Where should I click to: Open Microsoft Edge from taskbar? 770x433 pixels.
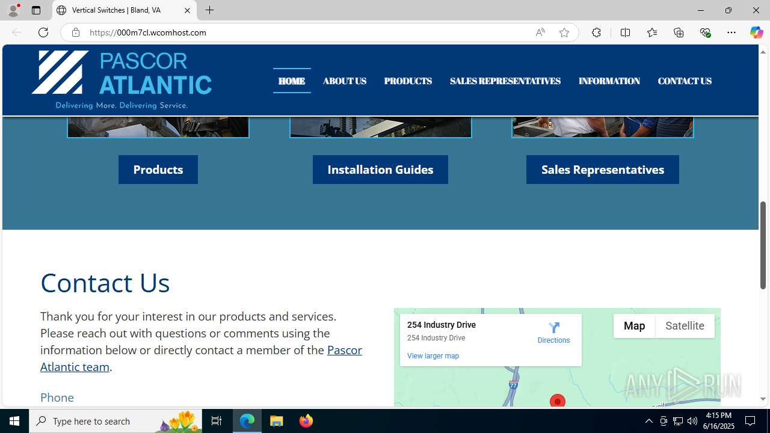[247, 421]
